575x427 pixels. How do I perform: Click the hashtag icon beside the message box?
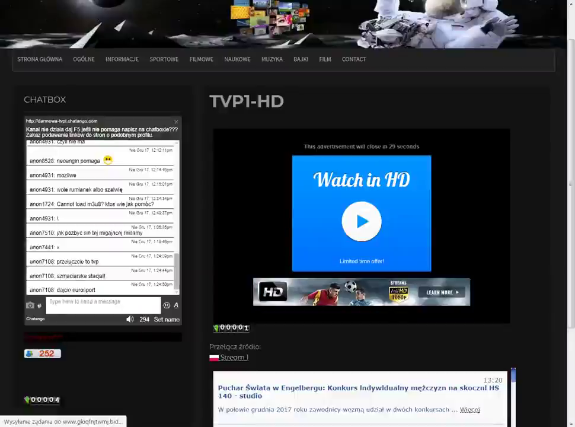point(39,306)
